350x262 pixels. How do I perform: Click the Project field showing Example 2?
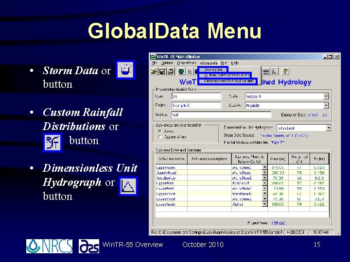(x=196, y=105)
